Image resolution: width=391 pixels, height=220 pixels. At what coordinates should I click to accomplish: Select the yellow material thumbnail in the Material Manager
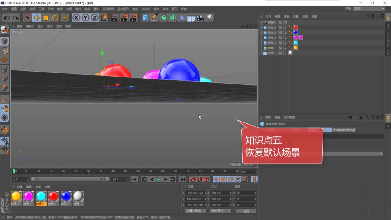click(x=16, y=196)
